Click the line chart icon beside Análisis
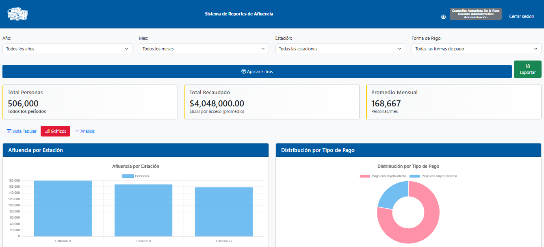 tap(77, 131)
